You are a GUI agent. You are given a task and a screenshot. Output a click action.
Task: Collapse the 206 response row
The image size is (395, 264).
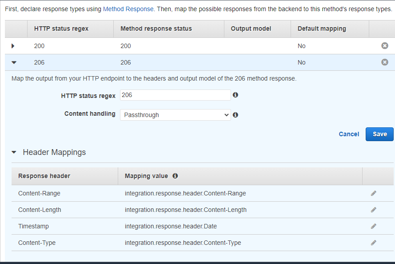click(13, 63)
